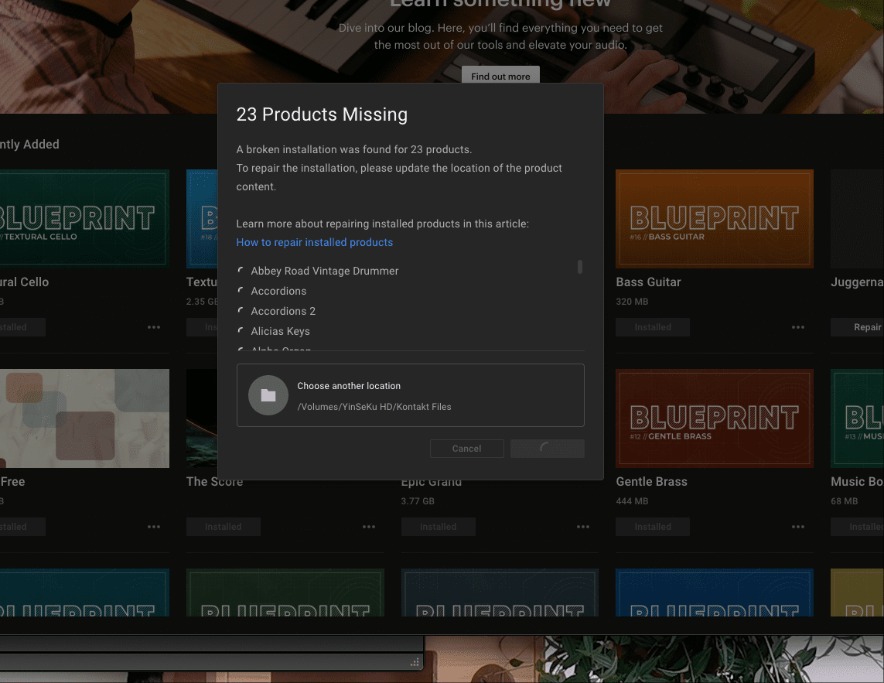884x683 pixels.
Task: Click the Installed button under The Score
Action: 224,527
